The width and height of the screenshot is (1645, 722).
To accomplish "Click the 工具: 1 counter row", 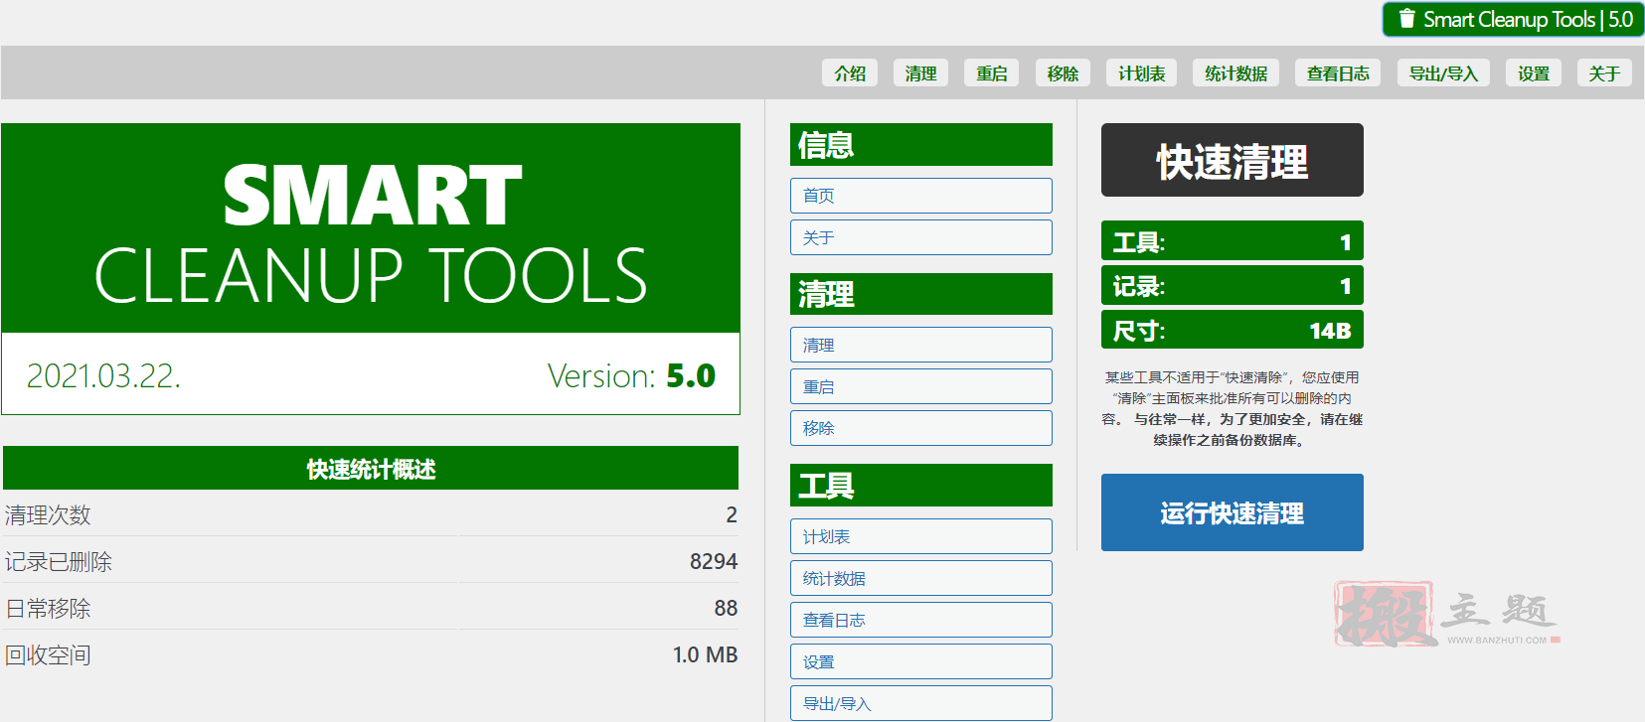I will coord(1233,241).
